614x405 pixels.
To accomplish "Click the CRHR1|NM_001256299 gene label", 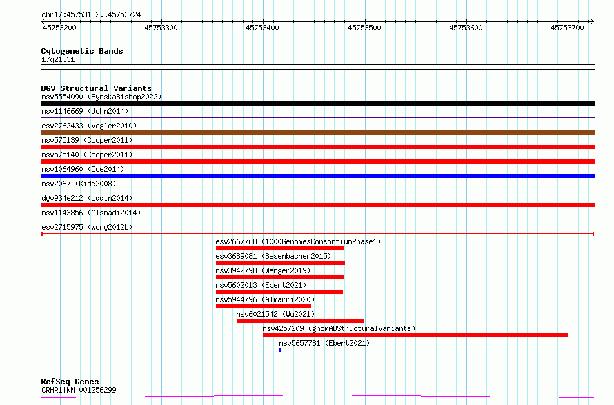I will click(x=79, y=390).
